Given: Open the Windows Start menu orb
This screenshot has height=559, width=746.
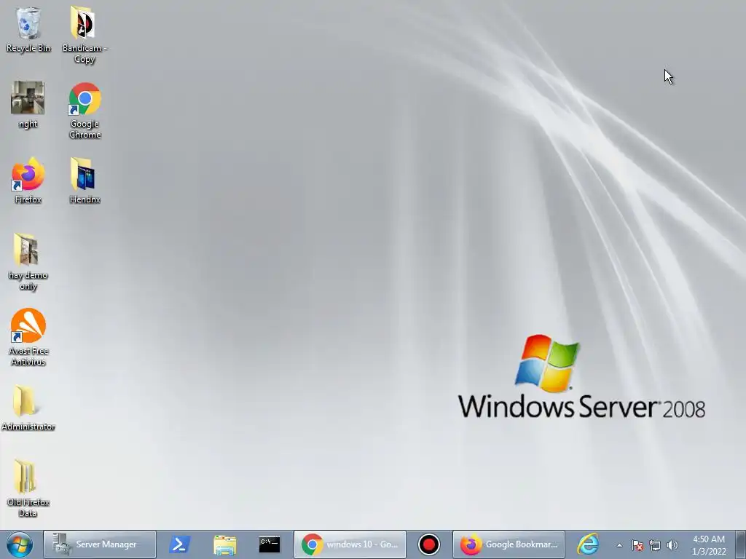Looking at the screenshot, I should [x=20, y=544].
